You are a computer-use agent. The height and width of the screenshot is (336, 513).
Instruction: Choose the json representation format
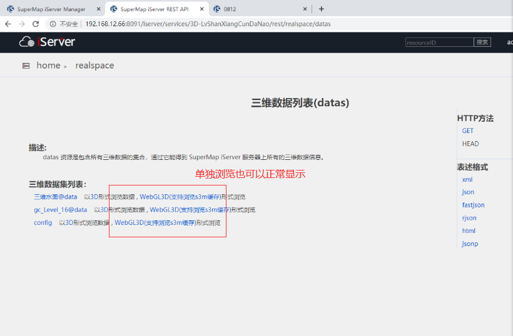pyautogui.click(x=468, y=192)
